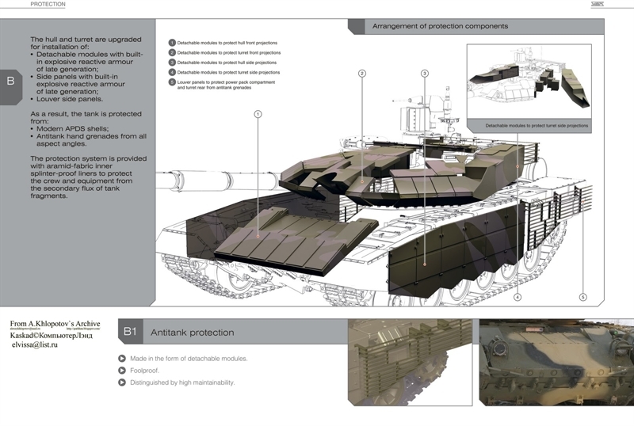Screen dimensions: 634x426
Task: Click 'Antitank hand grenades from all aspect angles' bullet text
Action: coord(91,140)
